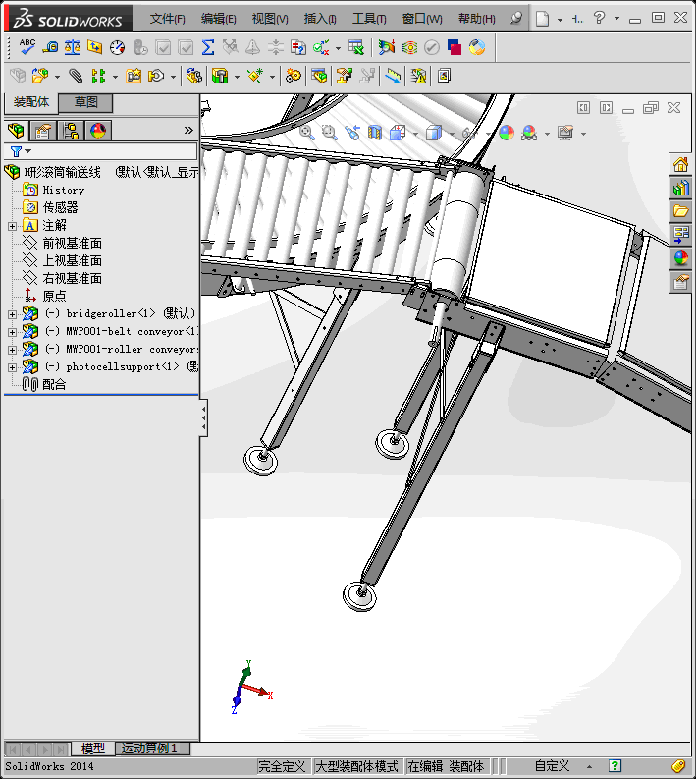Open the Sensor gauge tool
The image size is (696, 779).
(117, 47)
